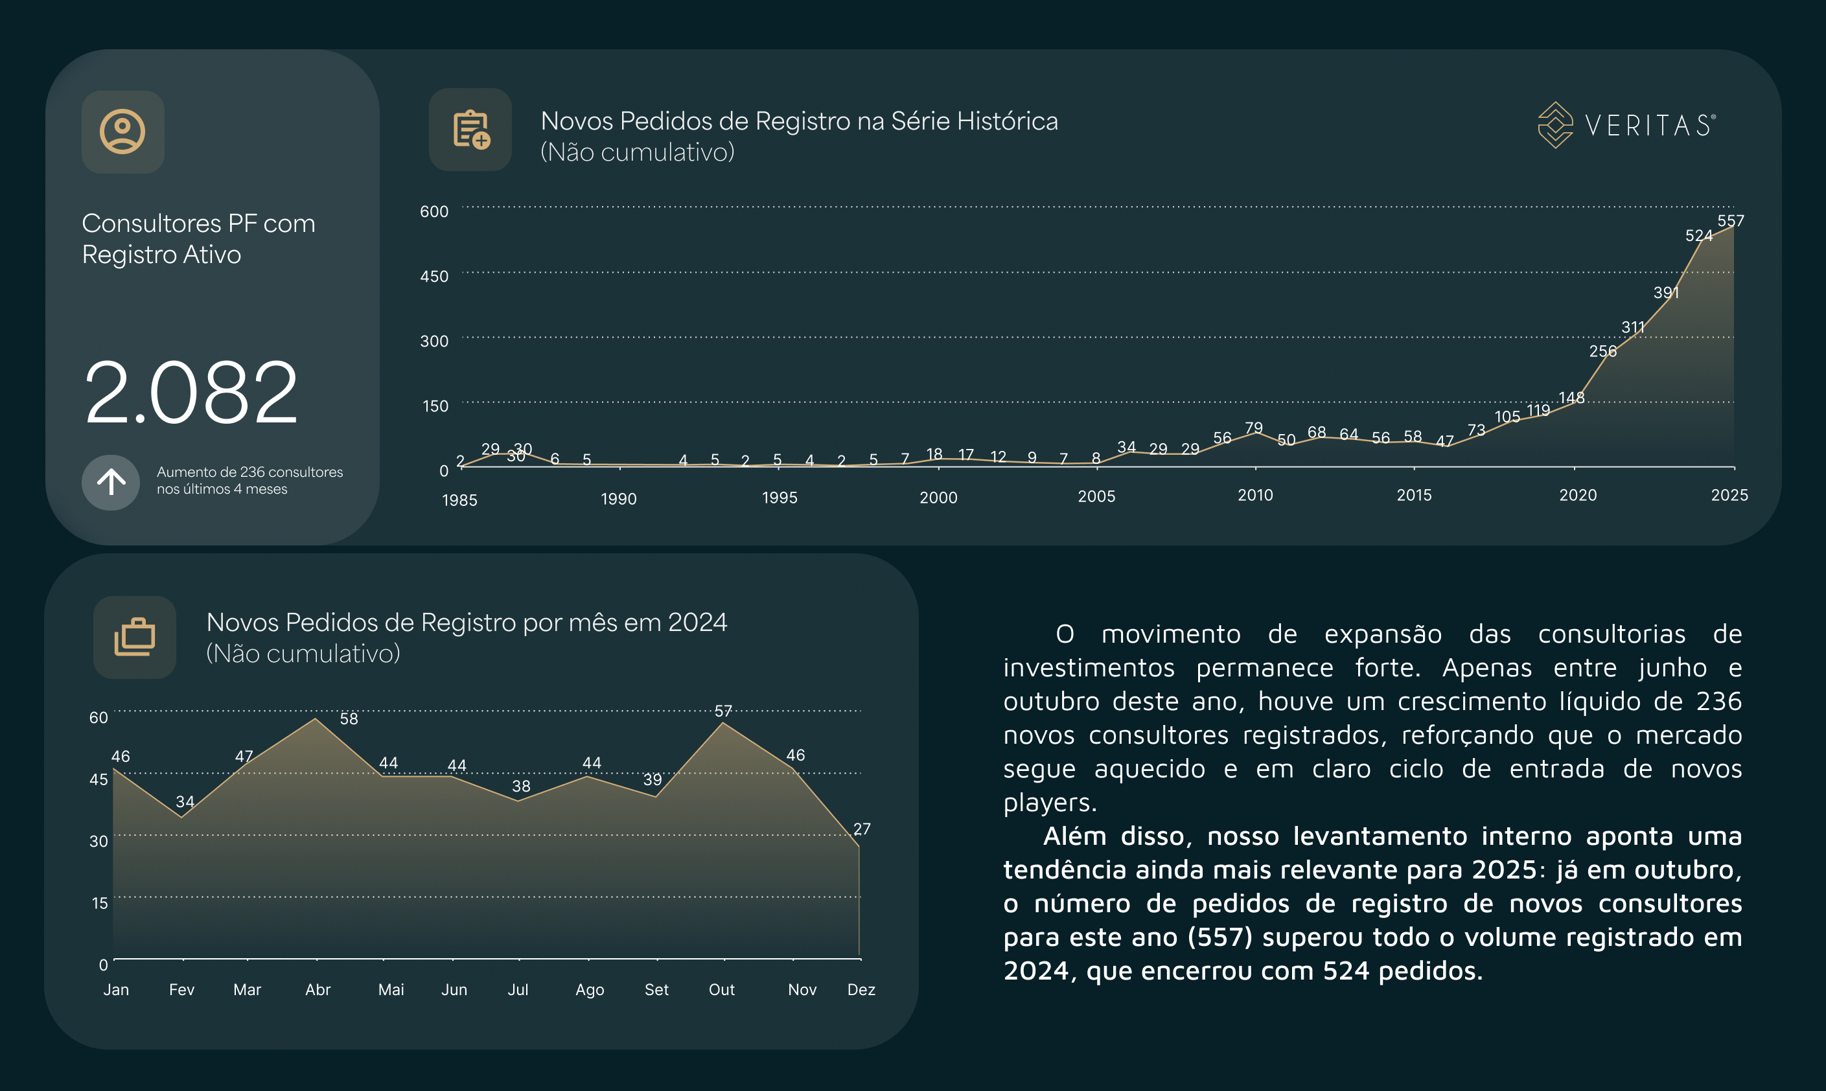Click the 79 data label near 2010
The image size is (1826, 1091).
(x=1253, y=427)
